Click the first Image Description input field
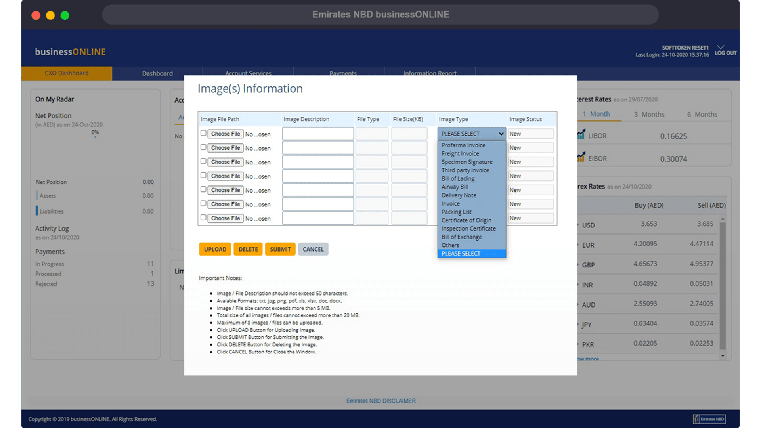Viewport: 761px width, 428px height. (x=317, y=134)
